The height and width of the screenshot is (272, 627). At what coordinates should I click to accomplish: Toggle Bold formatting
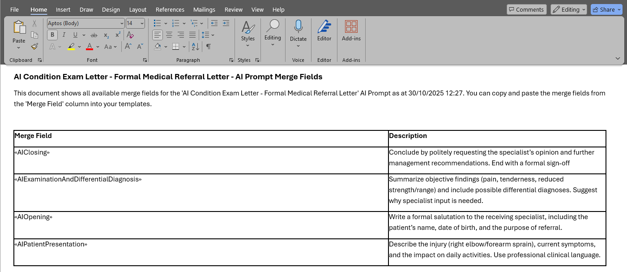(x=52, y=35)
